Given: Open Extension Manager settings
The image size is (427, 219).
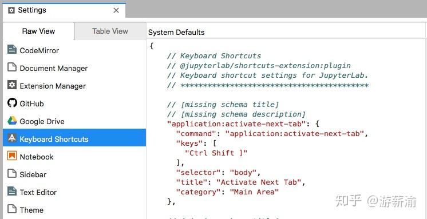Looking at the screenshot, I should [74, 86].
